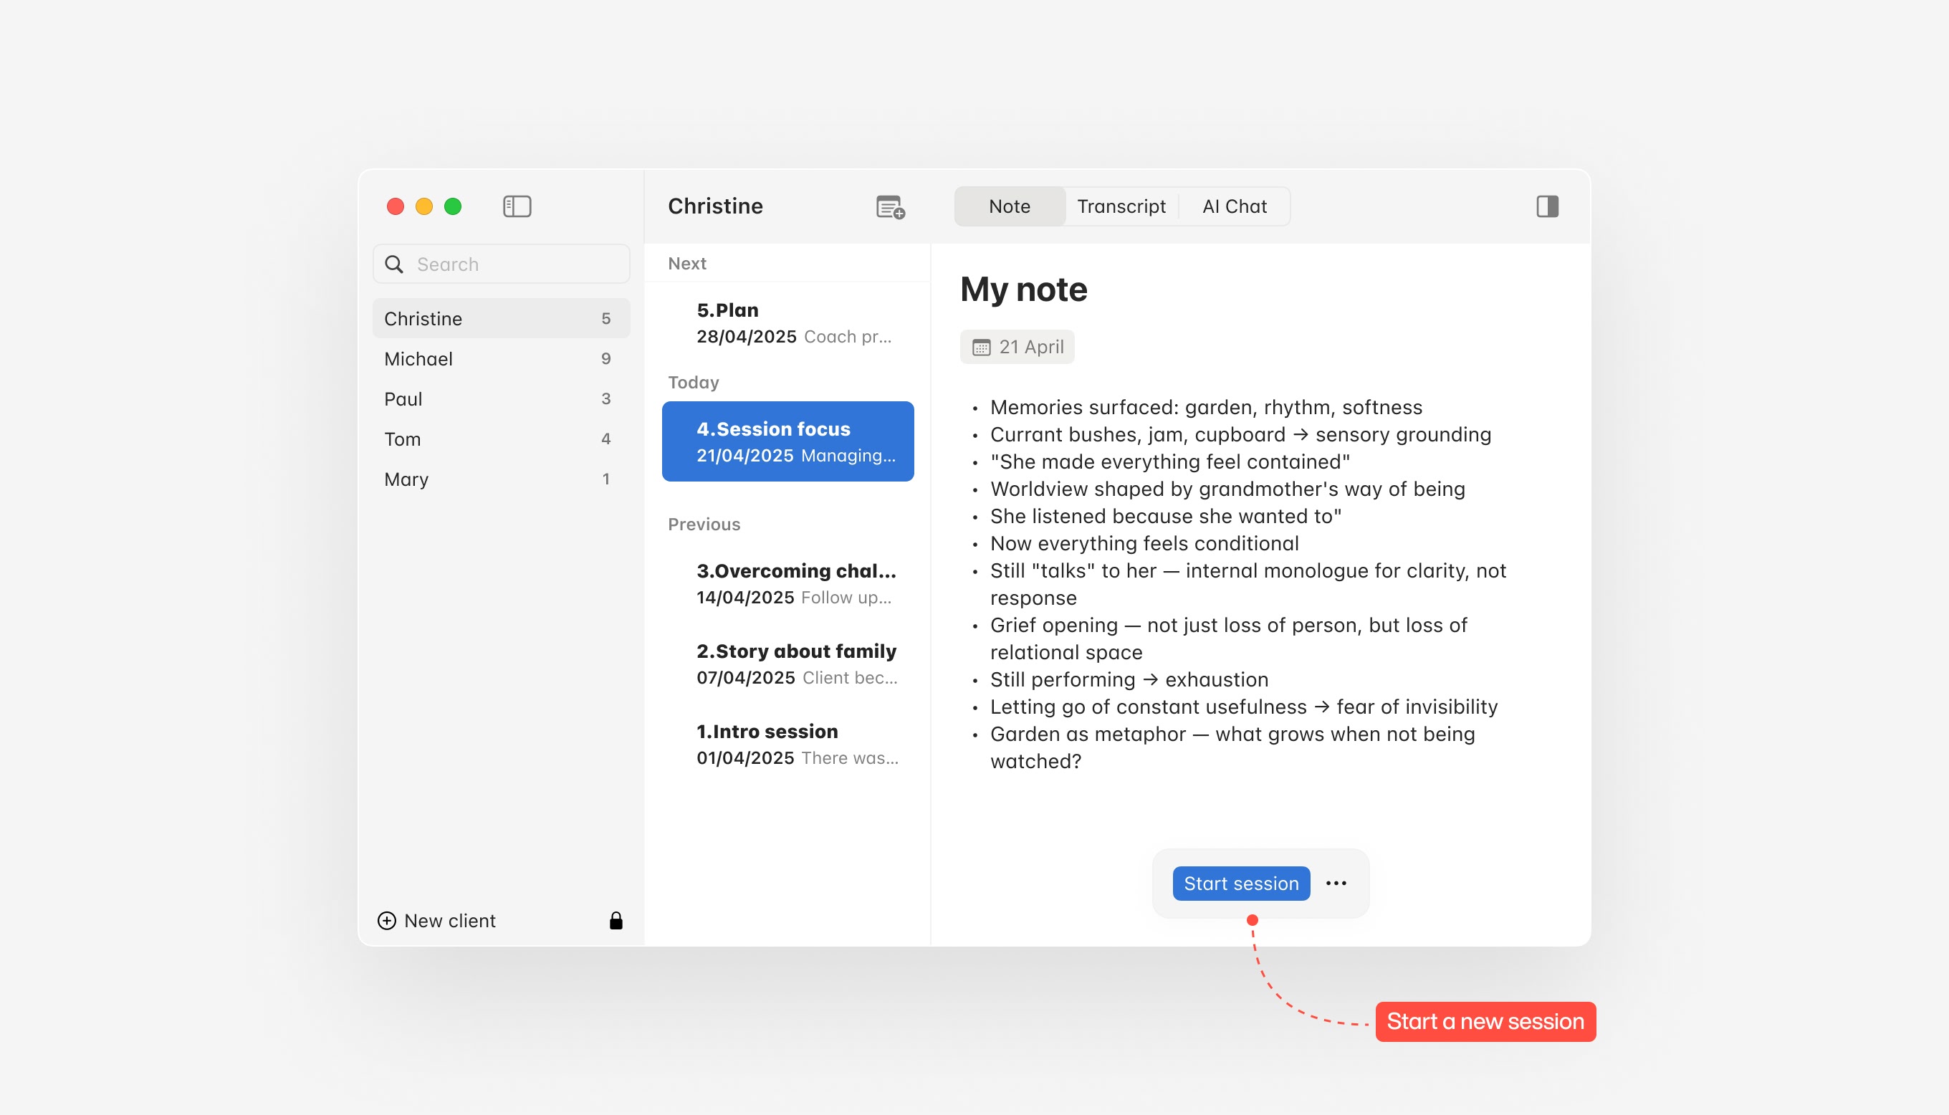Click the New client link

pyautogui.click(x=449, y=921)
